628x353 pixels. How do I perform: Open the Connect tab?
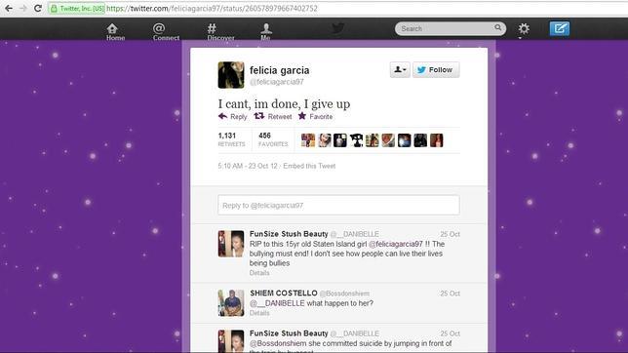(x=166, y=31)
